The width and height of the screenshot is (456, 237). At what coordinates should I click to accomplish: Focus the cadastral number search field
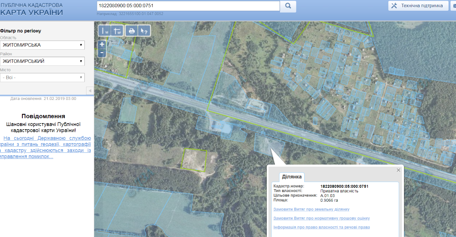click(188, 6)
